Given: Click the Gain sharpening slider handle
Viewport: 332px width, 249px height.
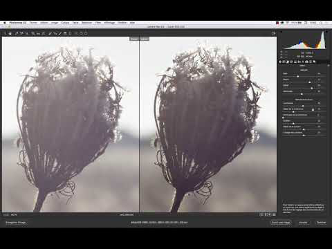Looking at the screenshot, I should tap(298, 76).
